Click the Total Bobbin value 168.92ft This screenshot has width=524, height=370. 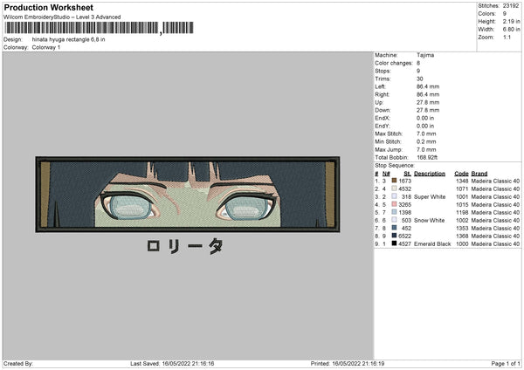pos(427,157)
